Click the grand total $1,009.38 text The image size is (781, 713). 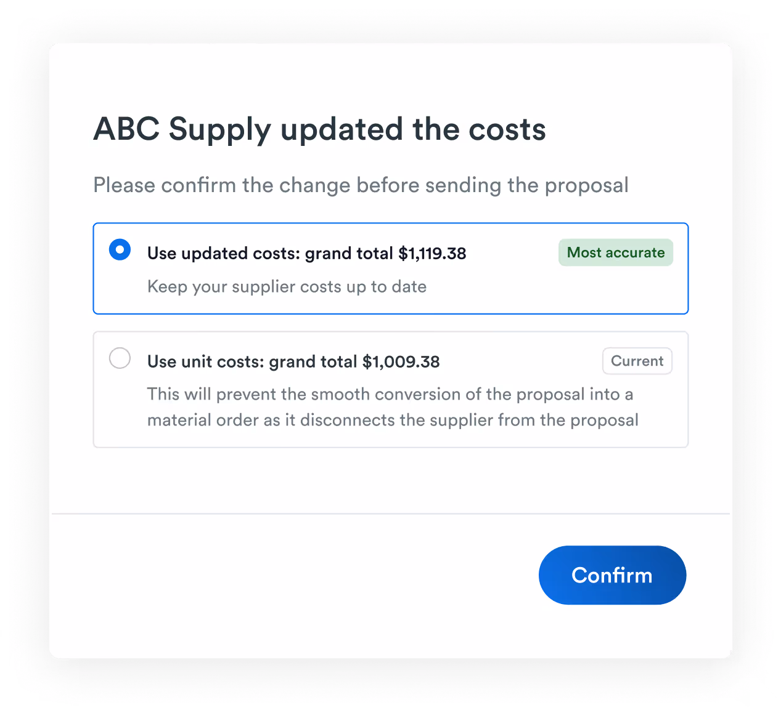[293, 361]
